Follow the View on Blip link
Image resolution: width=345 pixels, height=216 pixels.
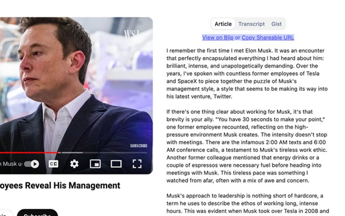tap(218, 38)
